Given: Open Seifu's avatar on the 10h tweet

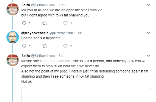Looking at the screenshot, I should (x=13, y=9).
